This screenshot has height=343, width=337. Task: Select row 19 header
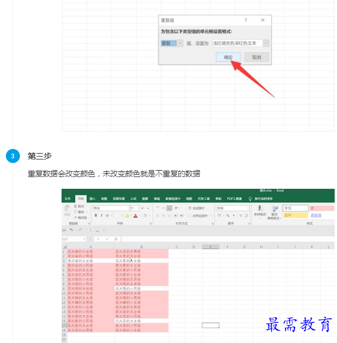coord(64,335)
